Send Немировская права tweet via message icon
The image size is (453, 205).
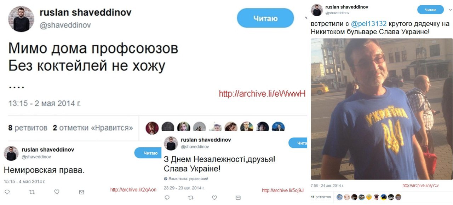click(81, 192)
